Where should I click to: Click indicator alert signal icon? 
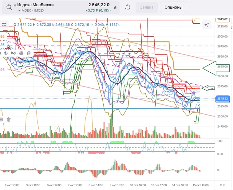(14, 53)
